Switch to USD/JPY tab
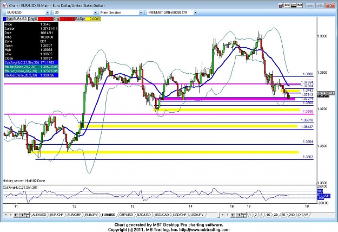The width and height of the screenshot is (338, 232). (197, 215)
